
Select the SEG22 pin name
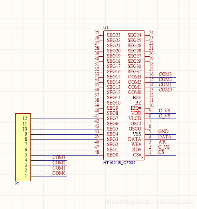point(114,40)
